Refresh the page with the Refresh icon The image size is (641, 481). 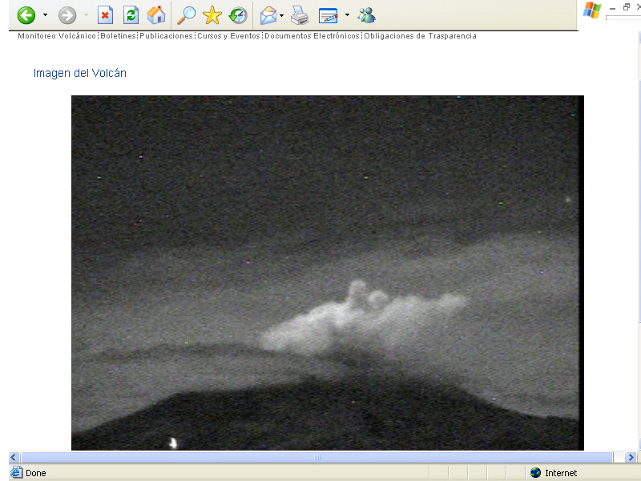131,14
